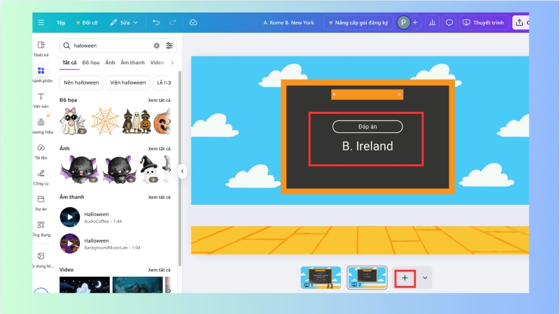The width and height of the screenshot is (560, 314).
Task: Click the Thuyết trình present button
Action: click(484, 22)
